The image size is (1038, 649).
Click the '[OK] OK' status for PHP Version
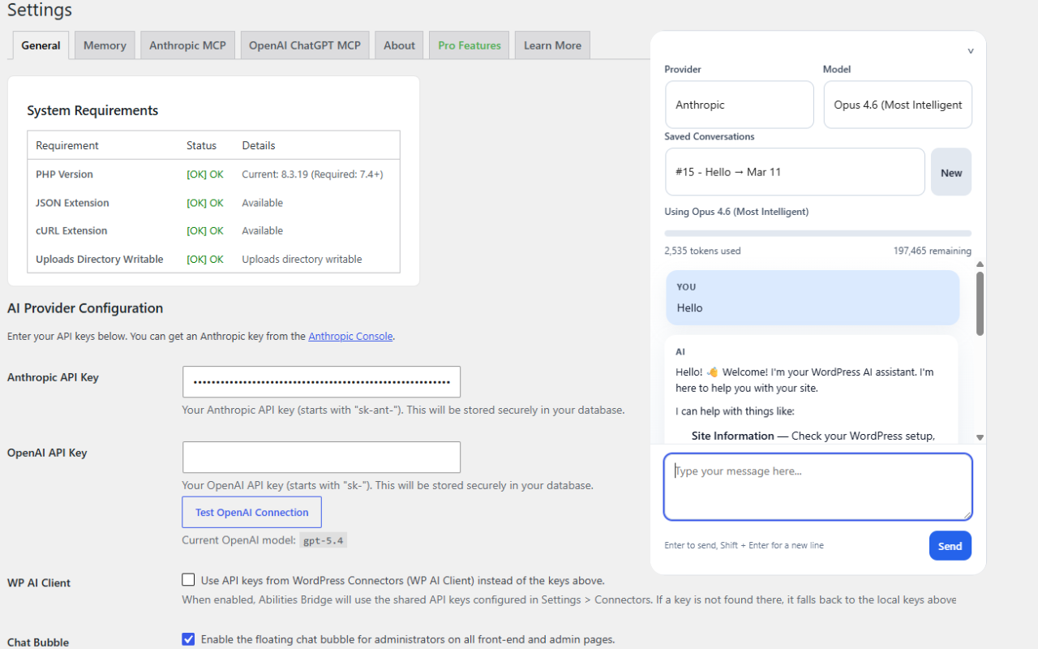(x=205, y=174)
